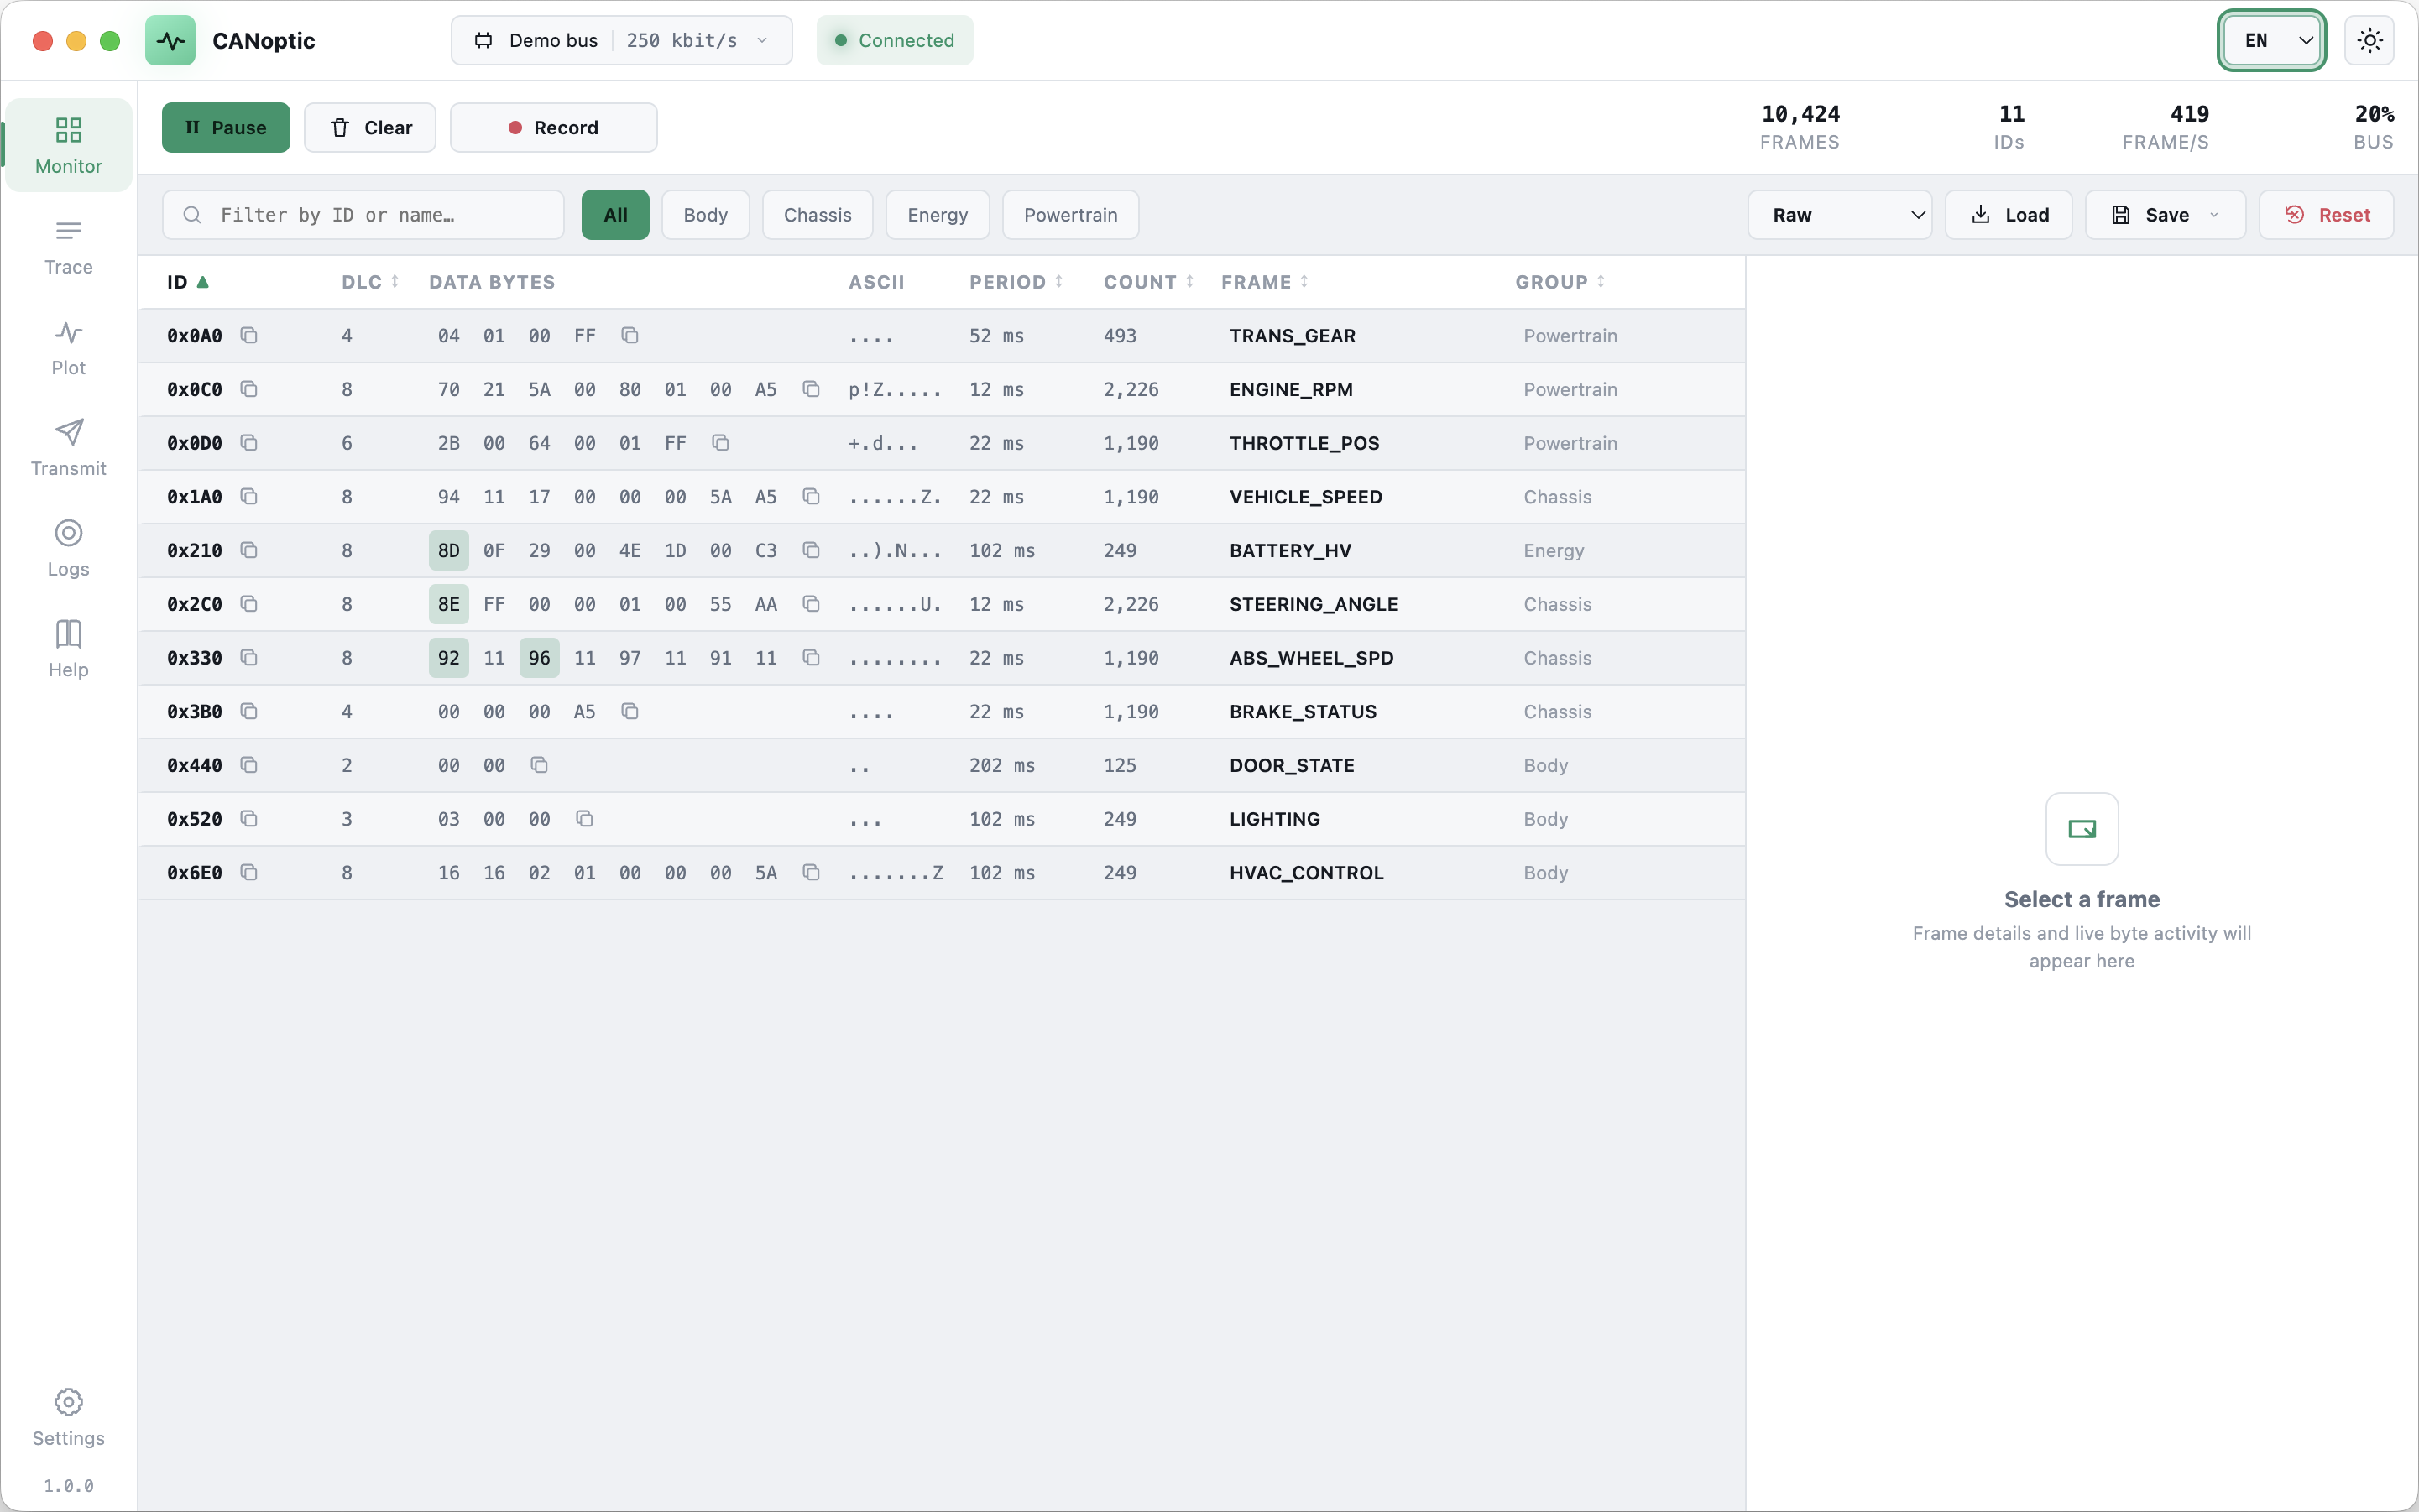Copy the ID of frame 0x3B0
Viewport: 2419px width, 1512px height.
(x=249, y=711)
